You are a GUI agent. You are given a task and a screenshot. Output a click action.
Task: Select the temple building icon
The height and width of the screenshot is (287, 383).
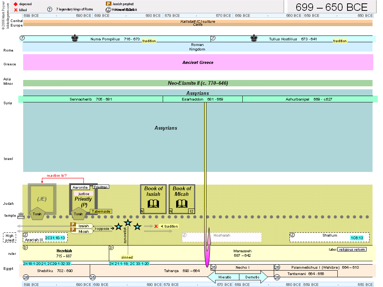pos(21,216)
